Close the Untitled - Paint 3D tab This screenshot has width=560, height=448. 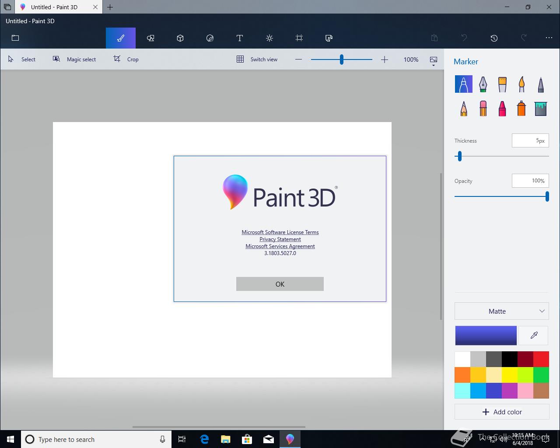point(95,7)
